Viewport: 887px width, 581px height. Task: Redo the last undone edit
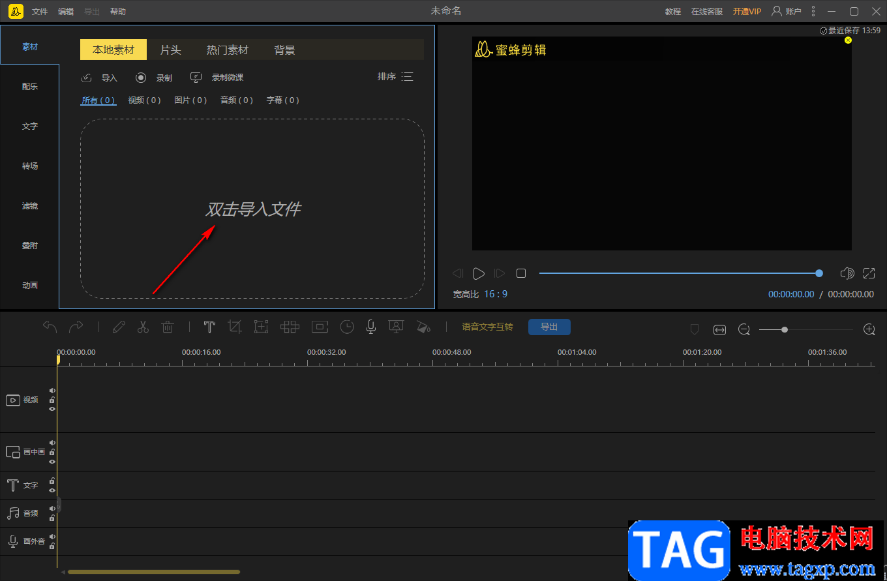coord(76,327)
